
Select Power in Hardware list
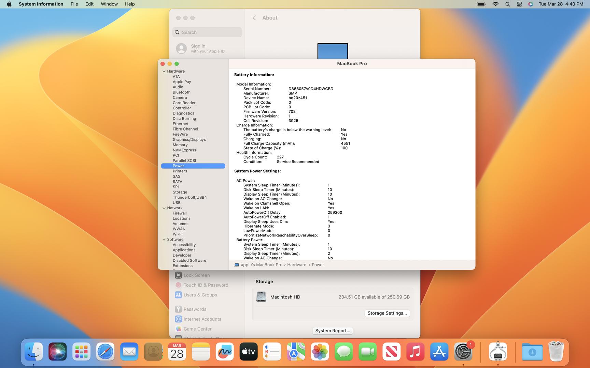[193, 166]
